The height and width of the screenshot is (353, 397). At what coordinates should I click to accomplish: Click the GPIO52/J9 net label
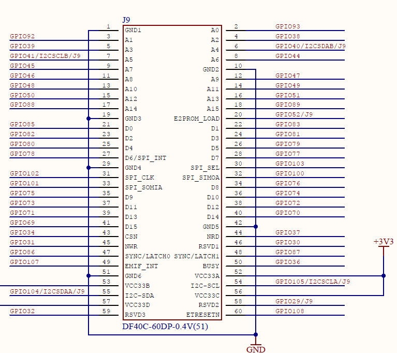click(294, 114)
